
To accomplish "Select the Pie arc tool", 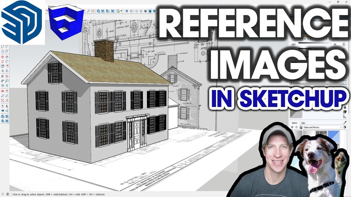I will 7,51.
